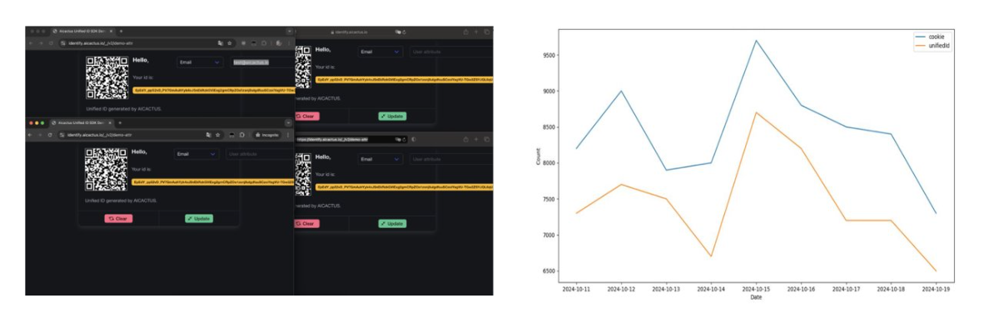Click the yellow unified ID string in lower Safari window
The width and height of the screenshot is (984, 328).
404,186
